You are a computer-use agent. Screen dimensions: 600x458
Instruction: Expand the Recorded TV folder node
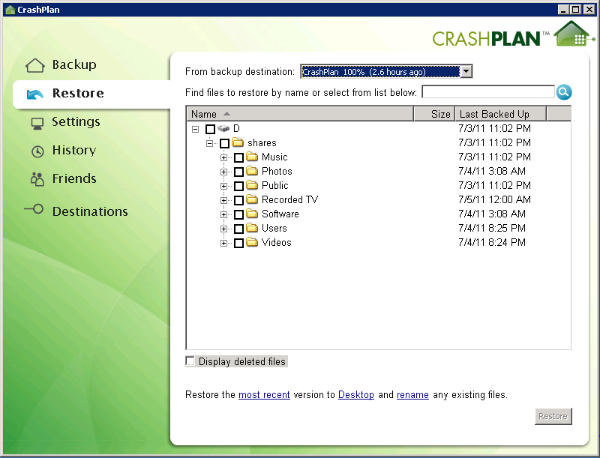click(x=223, y=200)
